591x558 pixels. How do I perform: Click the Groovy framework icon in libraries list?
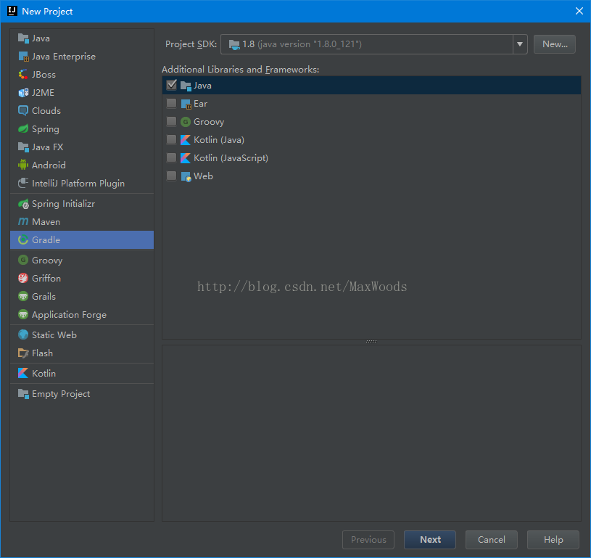tap(186, 122)
